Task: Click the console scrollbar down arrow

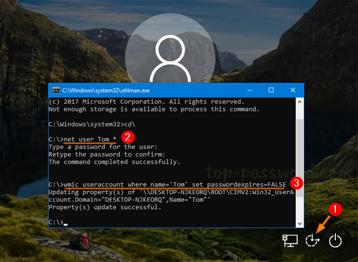Action: click(300, 223)
